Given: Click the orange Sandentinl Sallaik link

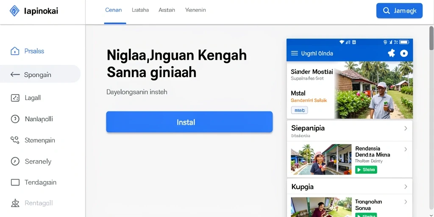Looking at the screenshot, I should tap(309, 100).
